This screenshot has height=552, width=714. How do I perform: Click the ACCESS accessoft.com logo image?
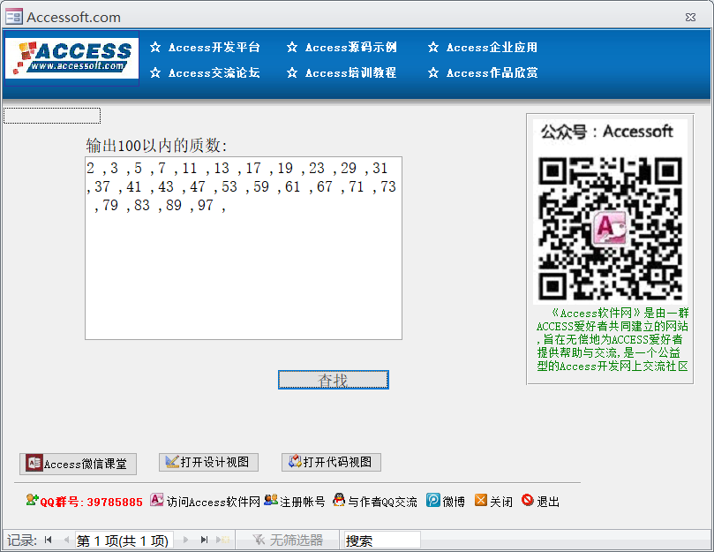(71, 58)
